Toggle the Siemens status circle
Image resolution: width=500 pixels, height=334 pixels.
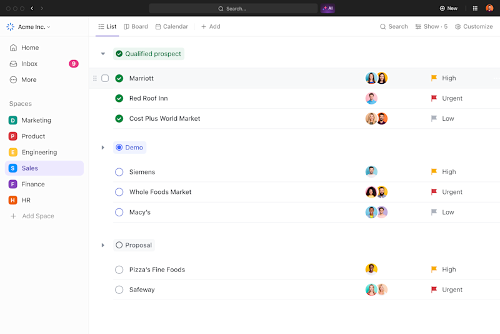tap(119, 172)
